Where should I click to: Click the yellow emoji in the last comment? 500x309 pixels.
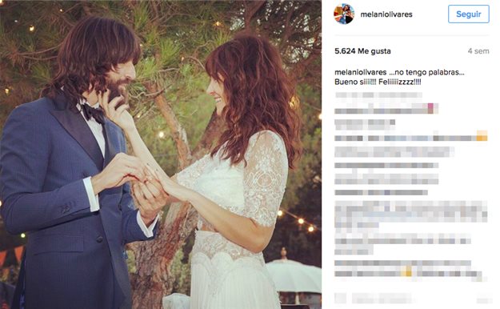click(408, 271)
